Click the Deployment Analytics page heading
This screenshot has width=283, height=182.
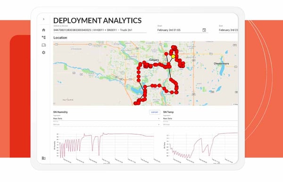(98, 21)
